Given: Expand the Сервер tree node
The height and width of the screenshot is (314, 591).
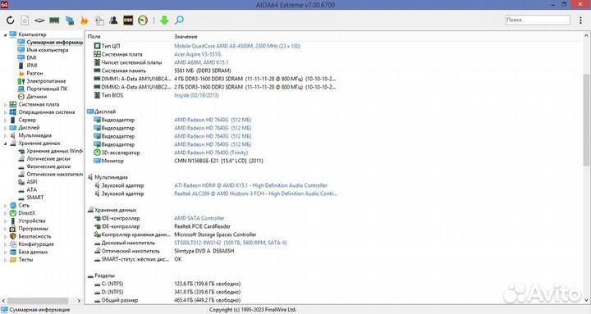Looking at the screenshot, I should [x=5, y=120].
